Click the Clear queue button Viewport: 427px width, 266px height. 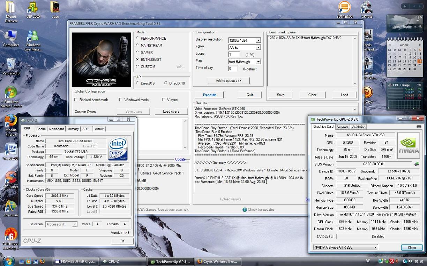(x=312, y=95)
